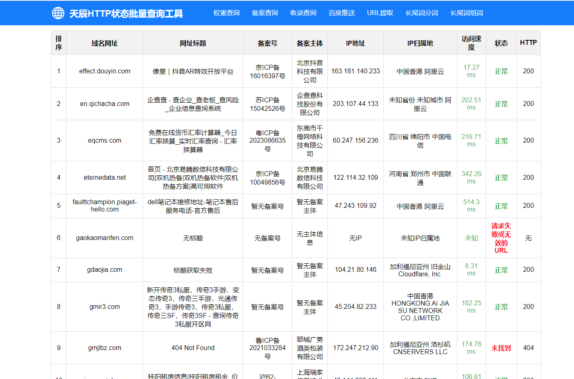Click the 无主体信息 cell
574x379 pixels.
310,238
